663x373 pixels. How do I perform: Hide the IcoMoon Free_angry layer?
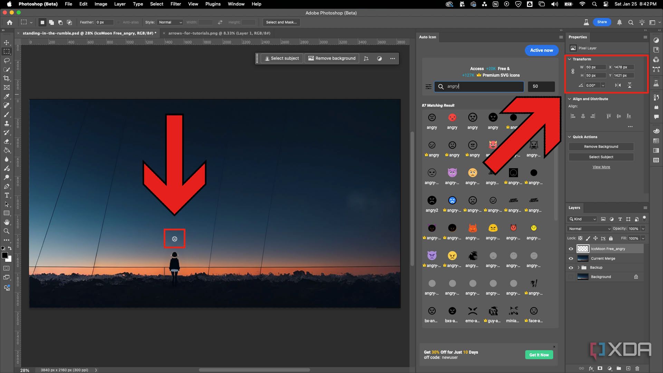[x=571, y=249]
